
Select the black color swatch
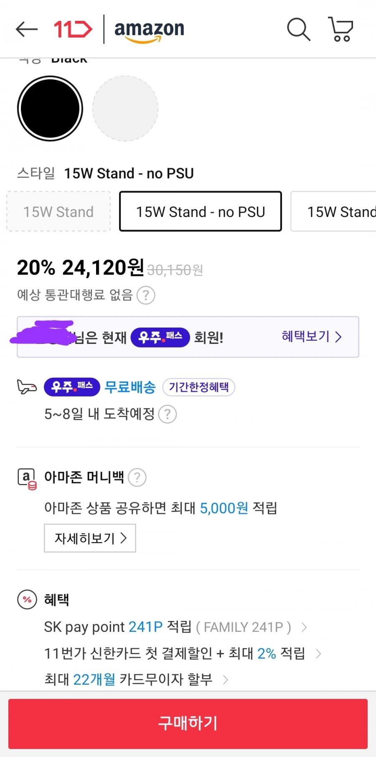[x=50, y=109]
